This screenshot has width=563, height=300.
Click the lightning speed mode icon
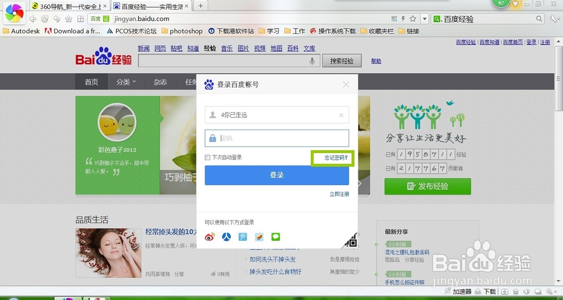coord(403,19)
